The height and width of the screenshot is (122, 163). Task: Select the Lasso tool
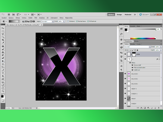3,34
